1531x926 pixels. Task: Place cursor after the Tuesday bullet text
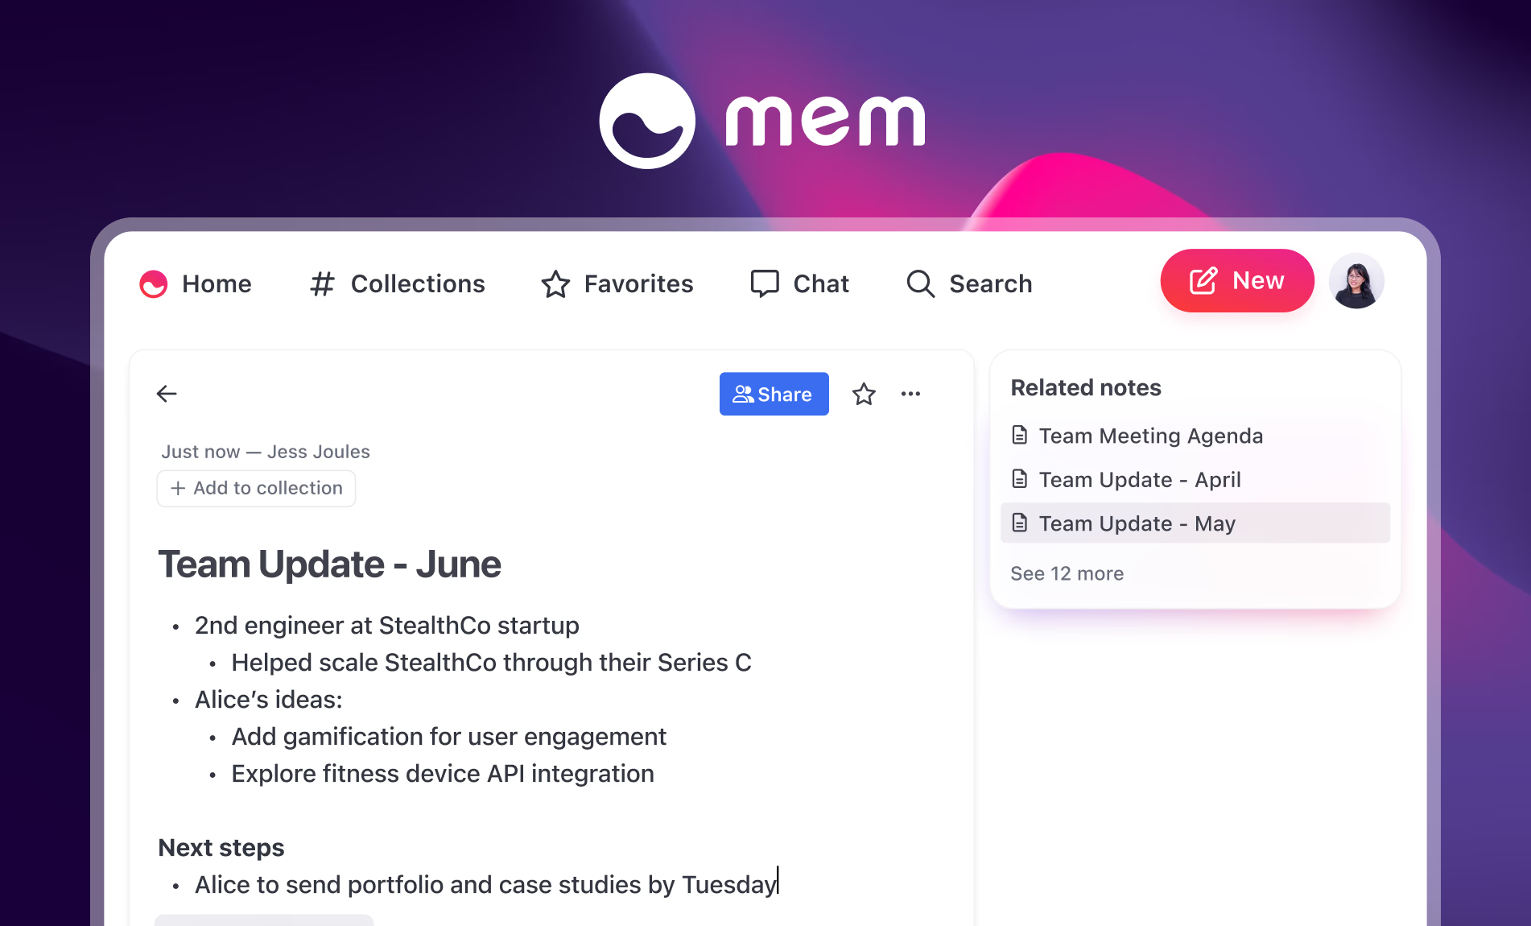(x=777, y=883)
